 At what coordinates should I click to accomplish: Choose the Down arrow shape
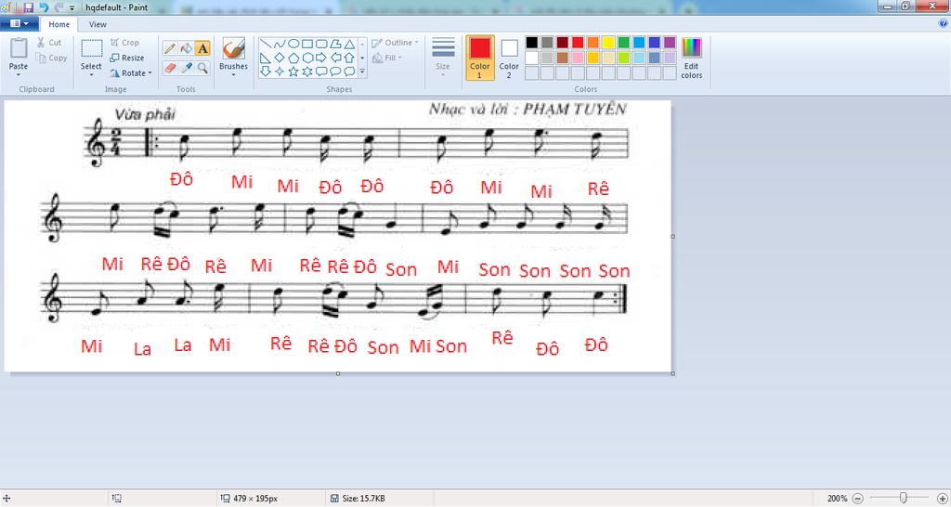click(x=266, y=71)
